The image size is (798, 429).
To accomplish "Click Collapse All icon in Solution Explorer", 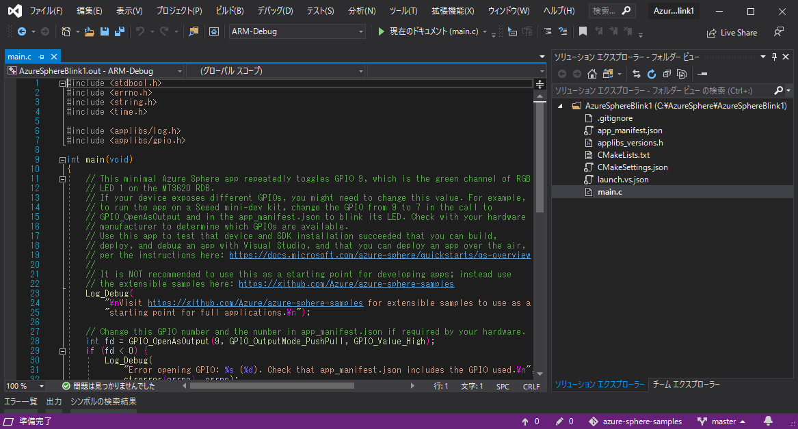I will pyautogui.click(x=667, y=74).
